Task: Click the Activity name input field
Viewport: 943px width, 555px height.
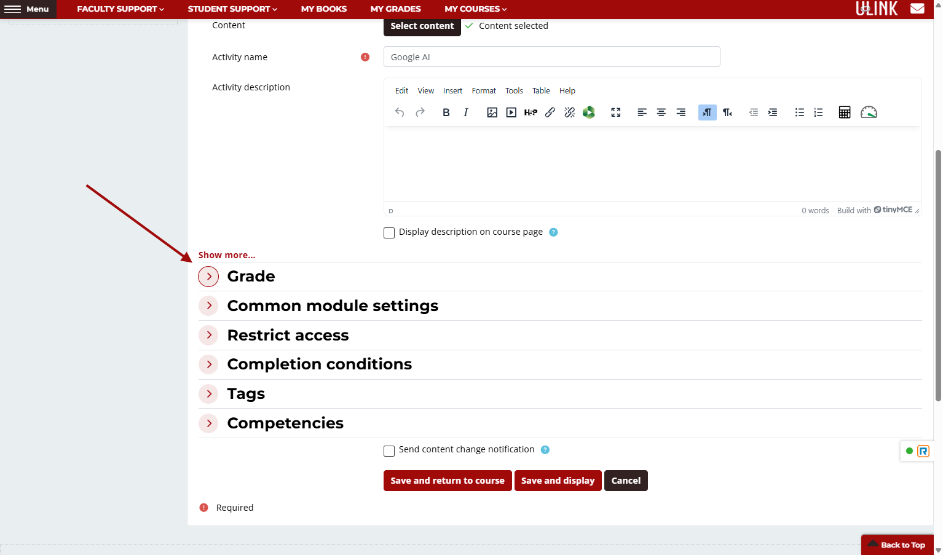Action: pos(552,57)
